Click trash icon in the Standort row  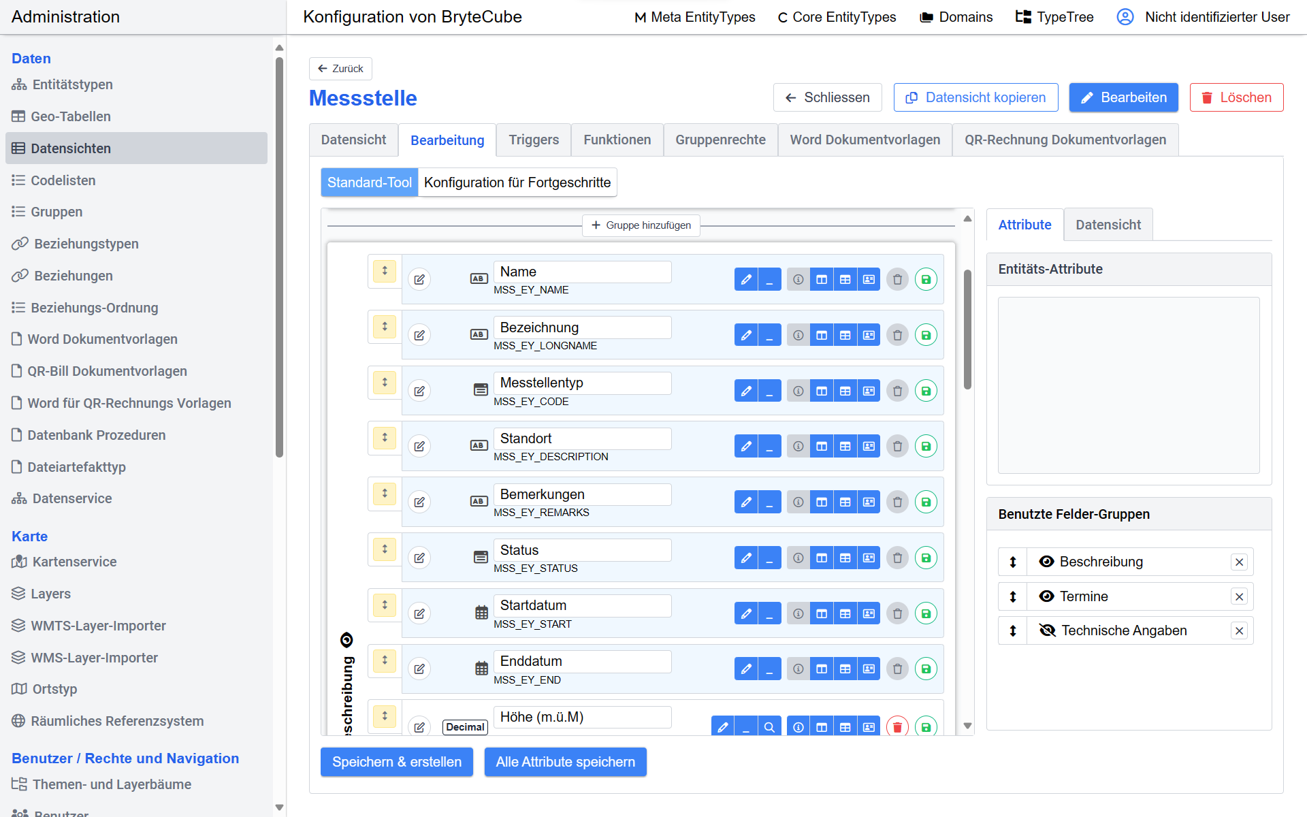pos(897,446)
